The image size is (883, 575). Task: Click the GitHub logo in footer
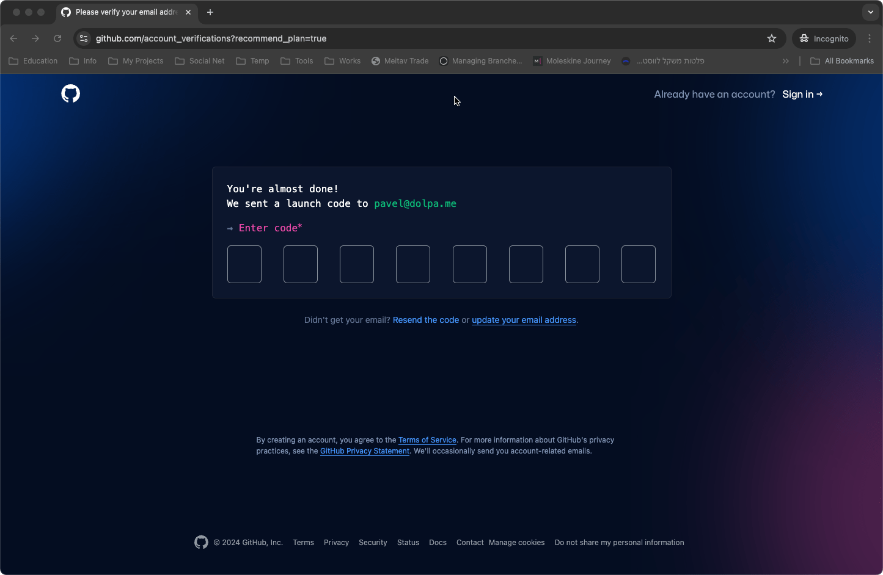201,542
